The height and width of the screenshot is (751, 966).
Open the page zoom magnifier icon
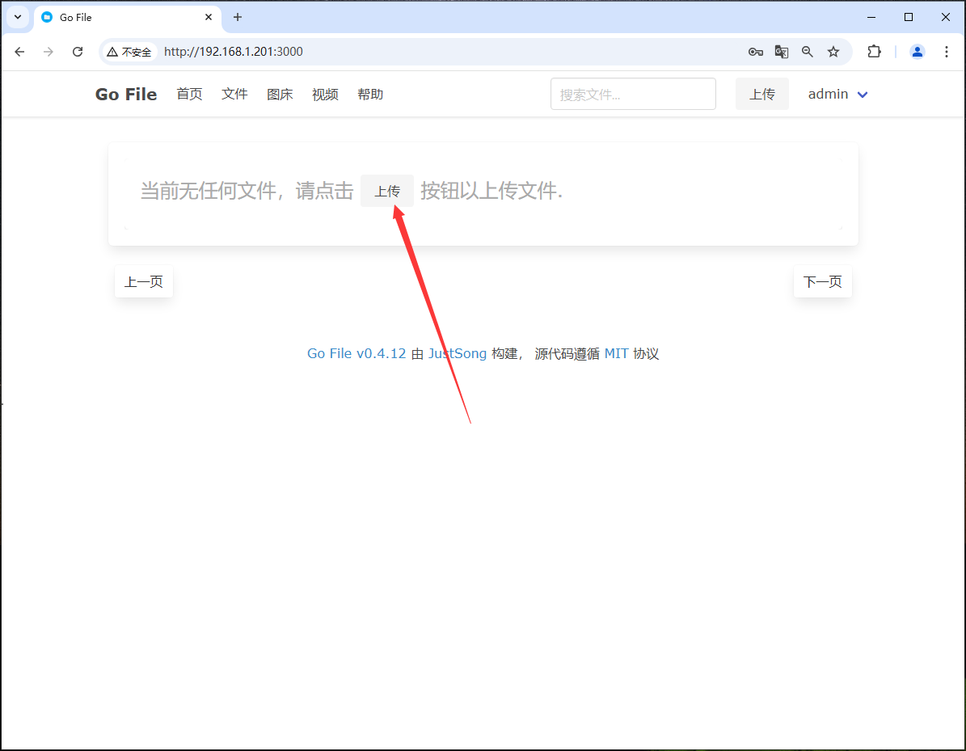tap(808, 51)
